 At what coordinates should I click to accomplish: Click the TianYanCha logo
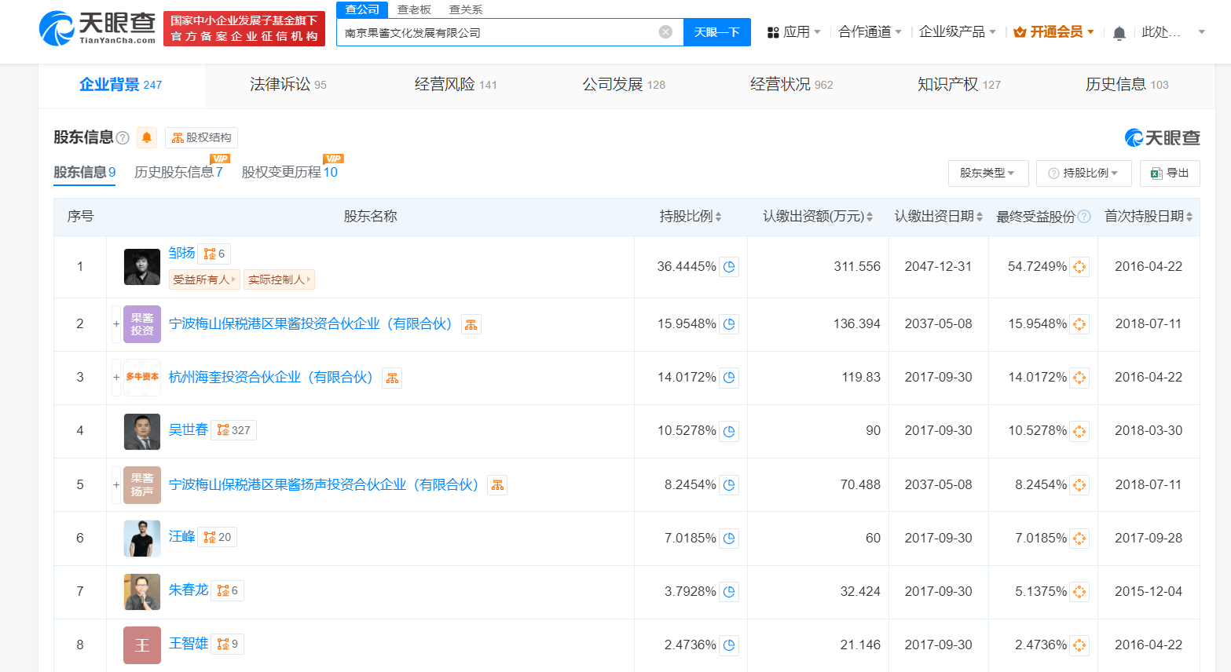point(97,28)
